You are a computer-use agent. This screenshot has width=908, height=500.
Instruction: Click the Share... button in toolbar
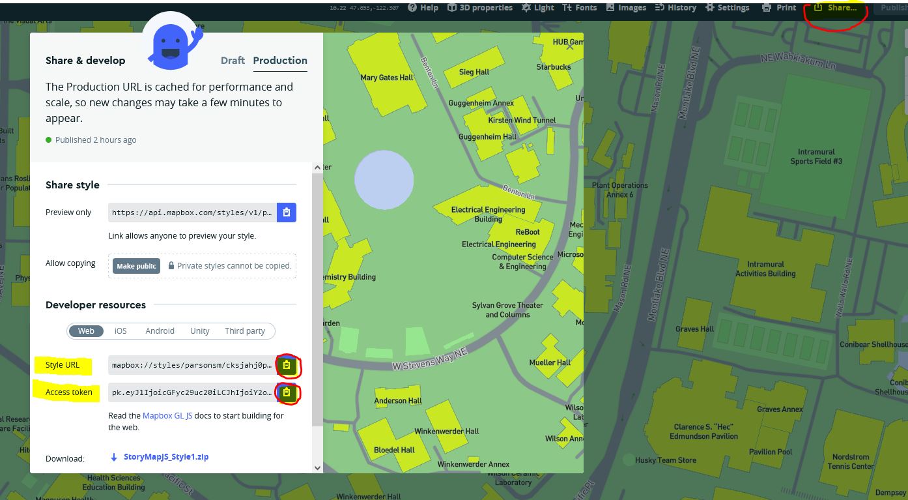coord(836,8)
